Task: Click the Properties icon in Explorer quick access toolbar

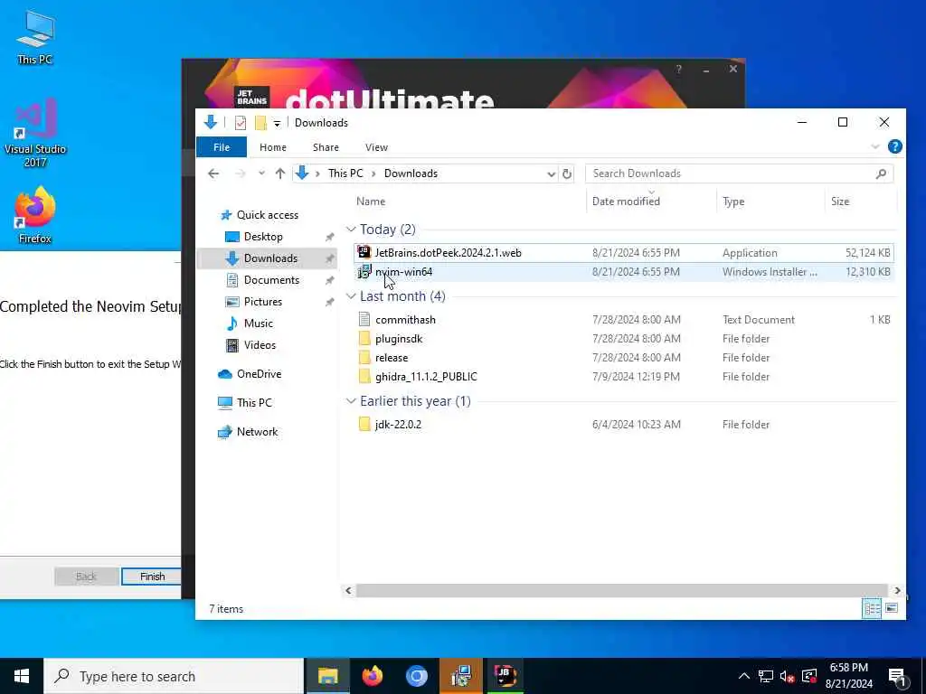Action: (241, 123)
